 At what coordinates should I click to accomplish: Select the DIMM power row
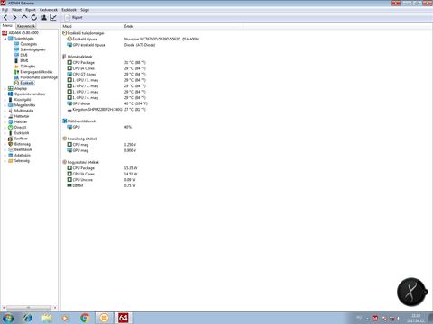(x=101, y=186)
